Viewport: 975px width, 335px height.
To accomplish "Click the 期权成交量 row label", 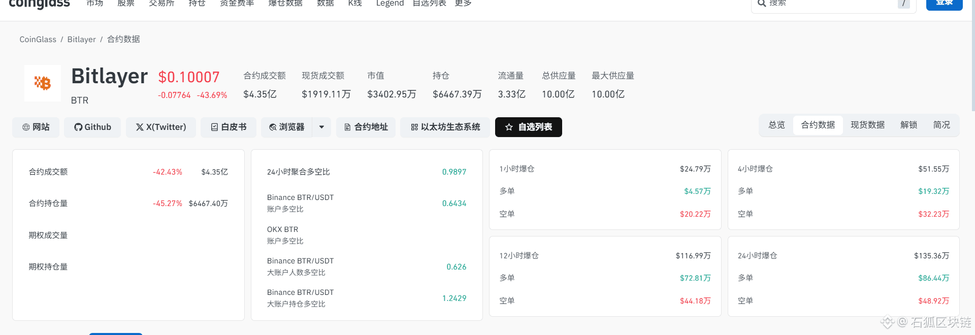I will pos(48,236).
